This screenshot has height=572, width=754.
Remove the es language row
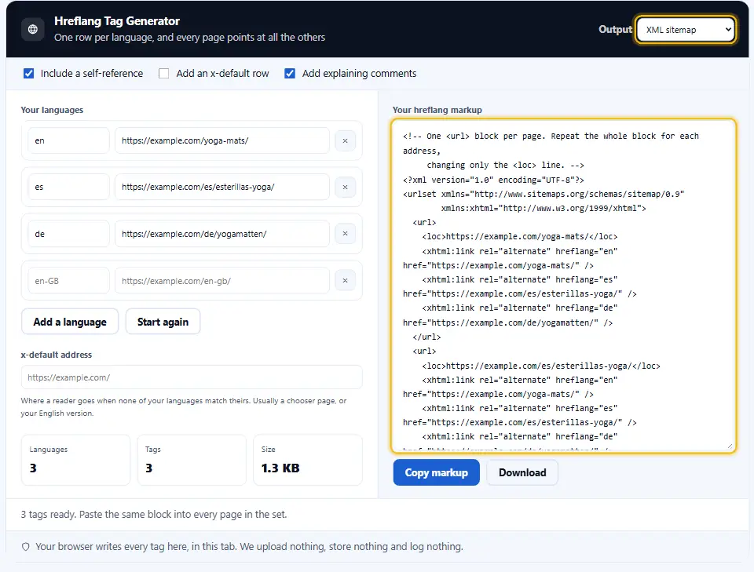point(345,187)
